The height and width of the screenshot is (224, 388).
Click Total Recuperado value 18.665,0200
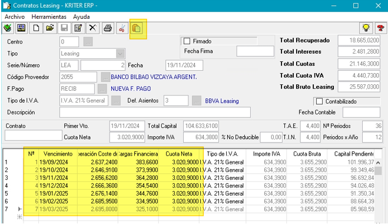tap(359, 41)
